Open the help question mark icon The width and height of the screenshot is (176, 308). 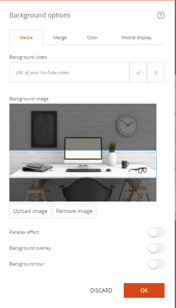pyautogui.click(x=160, y=16)
